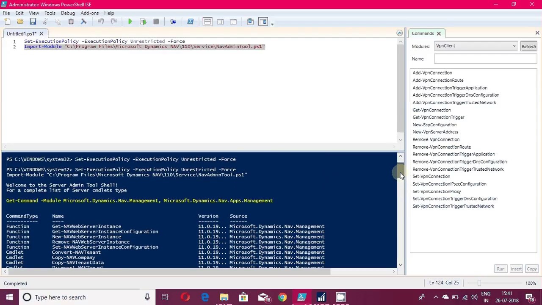Clear the console pane
Screen dimensions: 542x305
coord(83,22)
